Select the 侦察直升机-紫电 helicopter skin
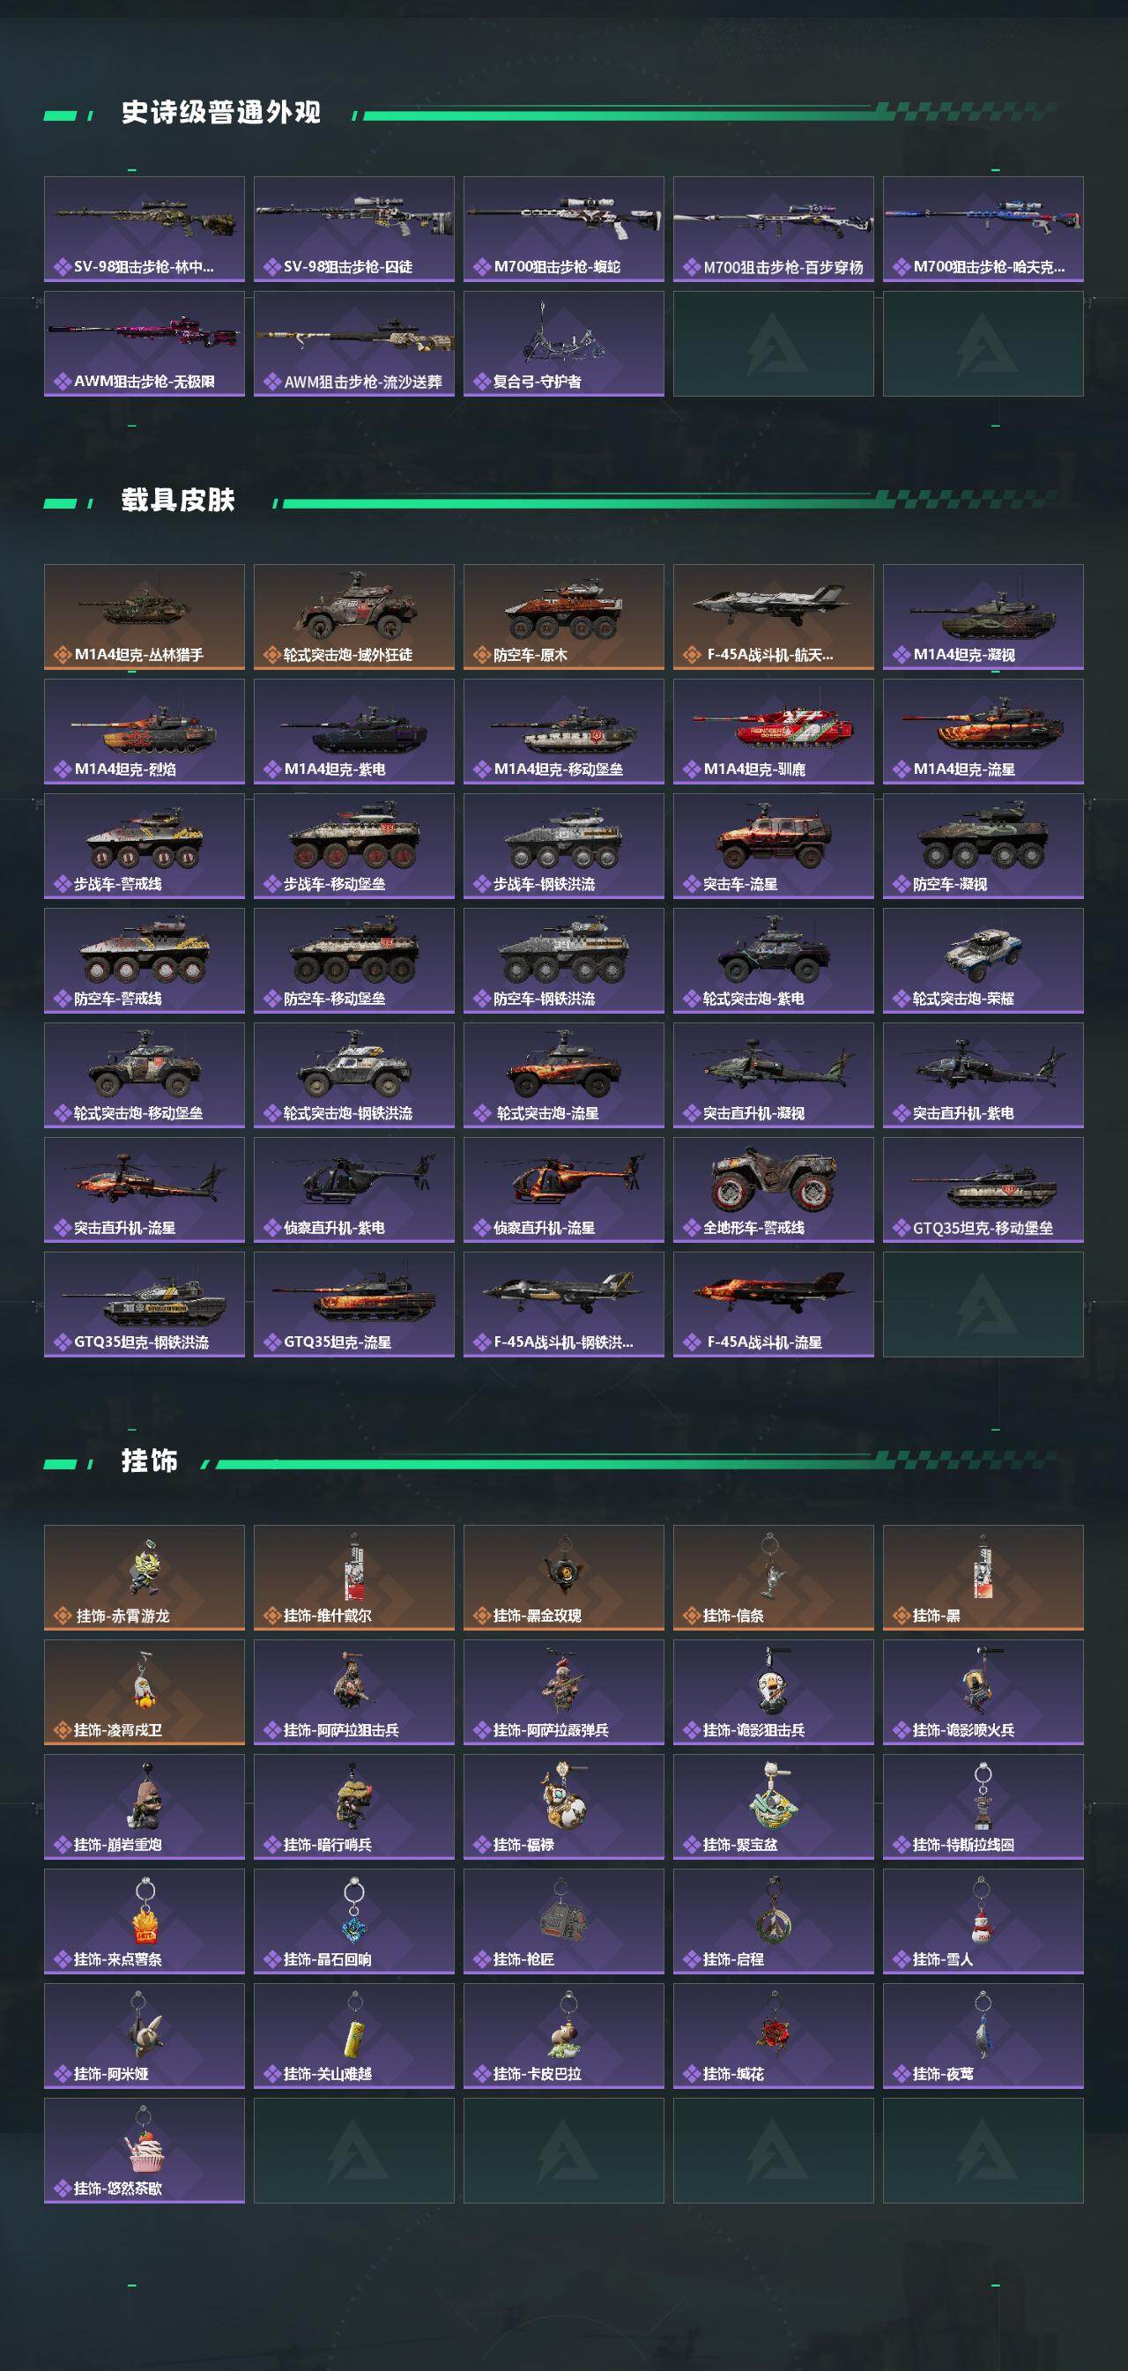The width and height of the screenshot is (1128, 2371). pyautogui.click(x=354, y=1190)
